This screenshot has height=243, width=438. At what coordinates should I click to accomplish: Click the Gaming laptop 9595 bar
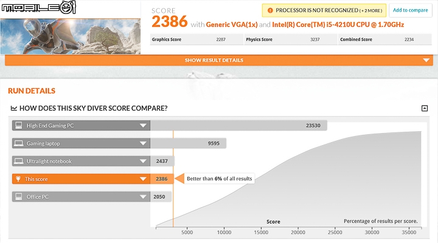point(188,143)
